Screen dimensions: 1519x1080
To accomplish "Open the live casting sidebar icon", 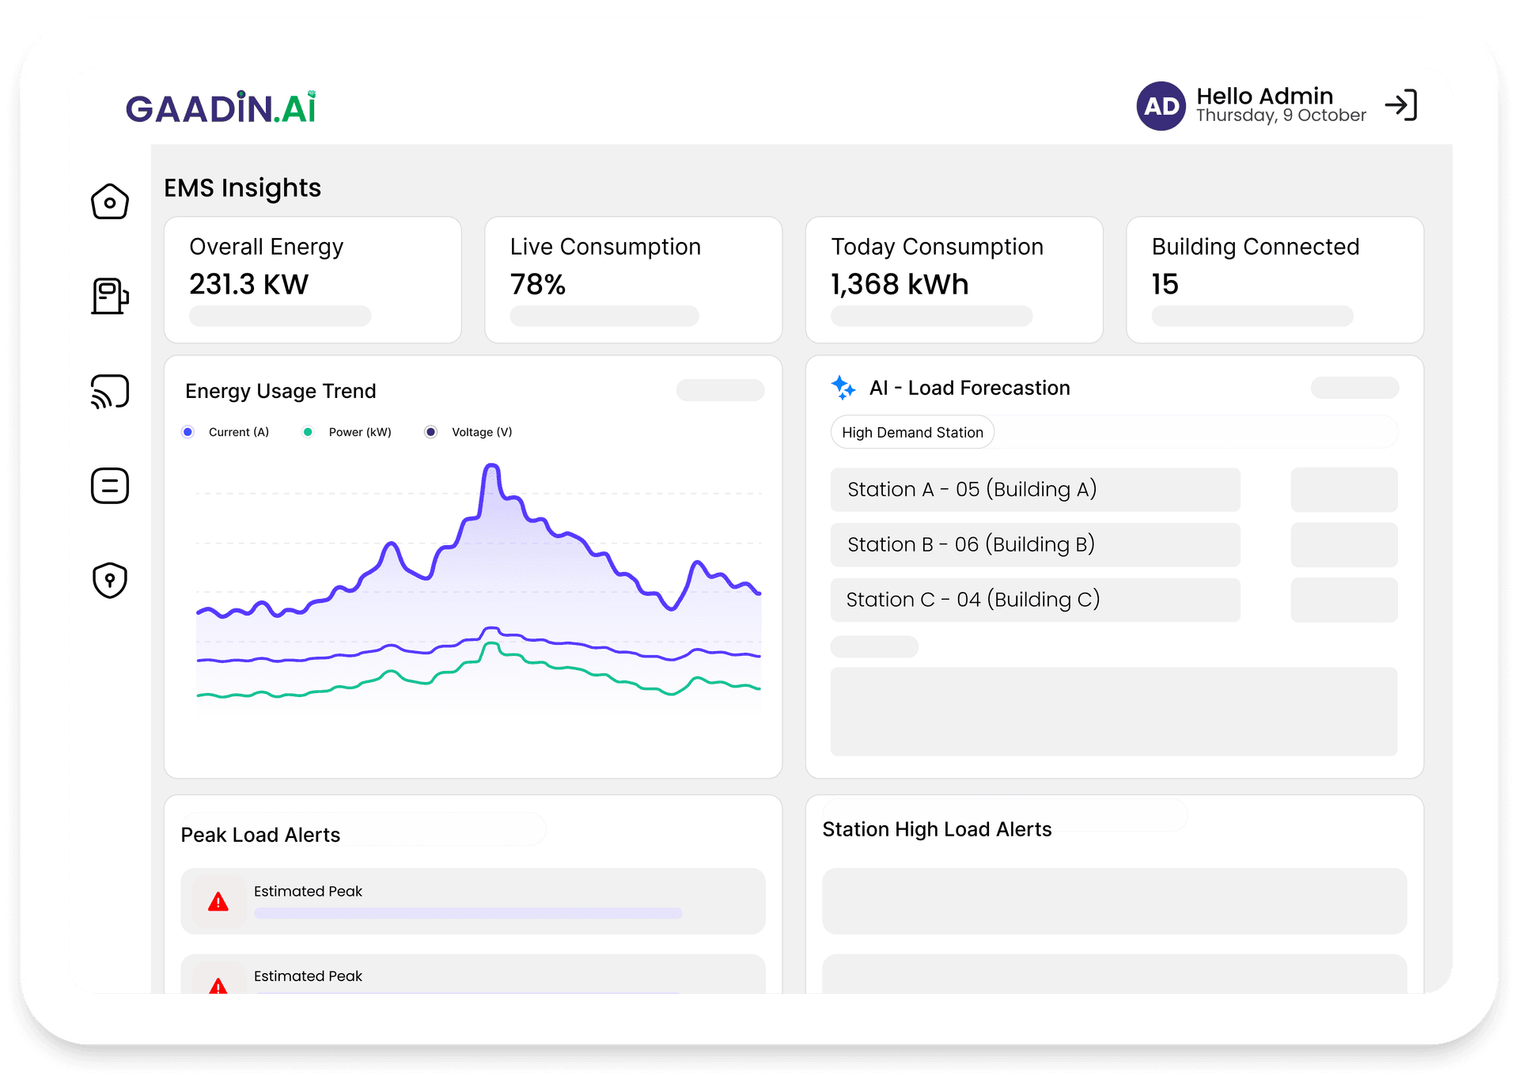I will 109,391.
